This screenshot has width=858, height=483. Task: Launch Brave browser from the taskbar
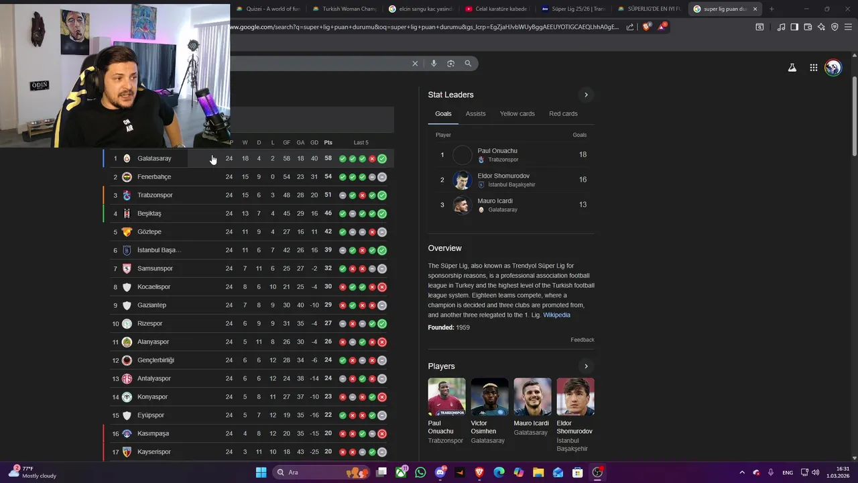coord(479,472)
